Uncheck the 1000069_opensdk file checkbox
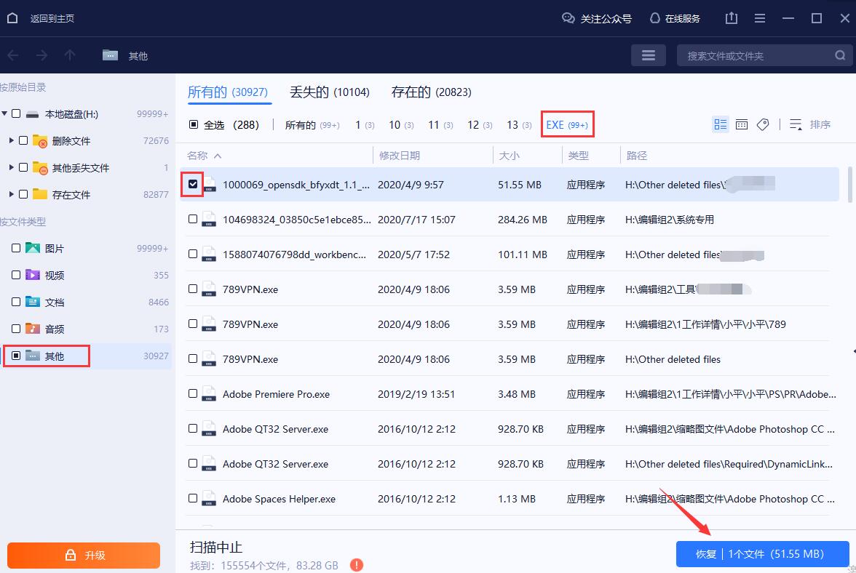Screen dimensions: 856x573 (x=192, y=185)
